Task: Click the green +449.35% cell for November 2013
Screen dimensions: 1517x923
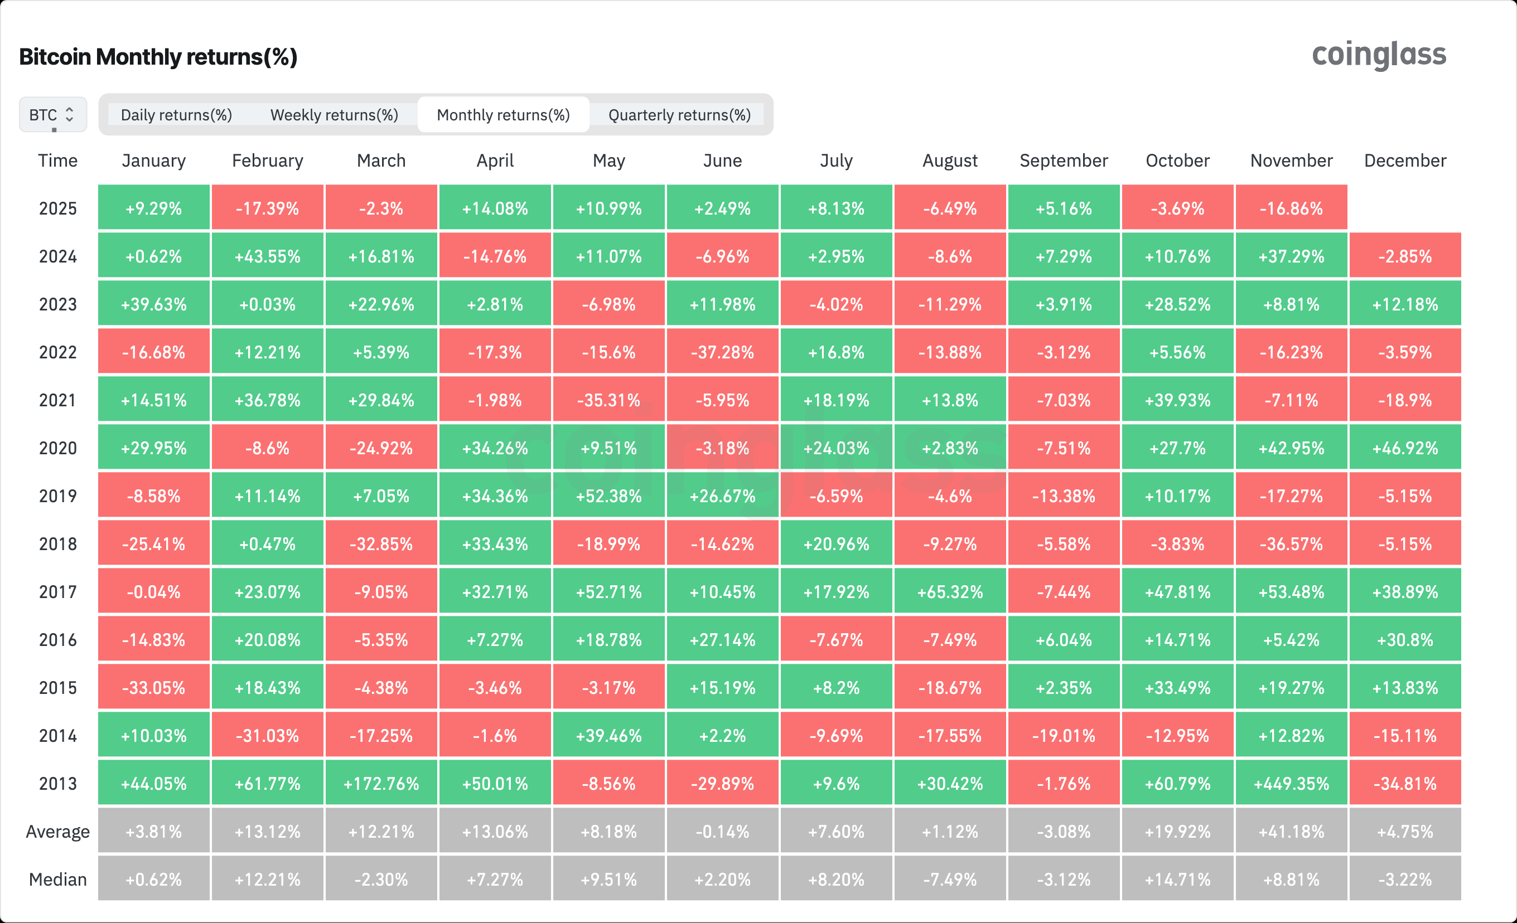Action: coord(1291,783)
